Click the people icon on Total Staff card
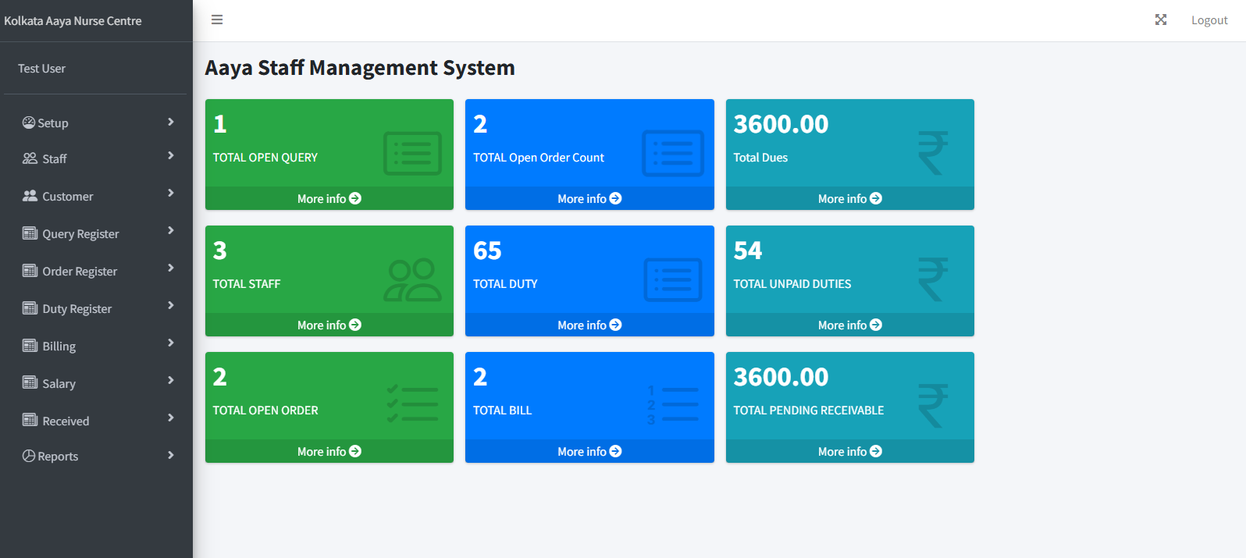 point(412,280)
